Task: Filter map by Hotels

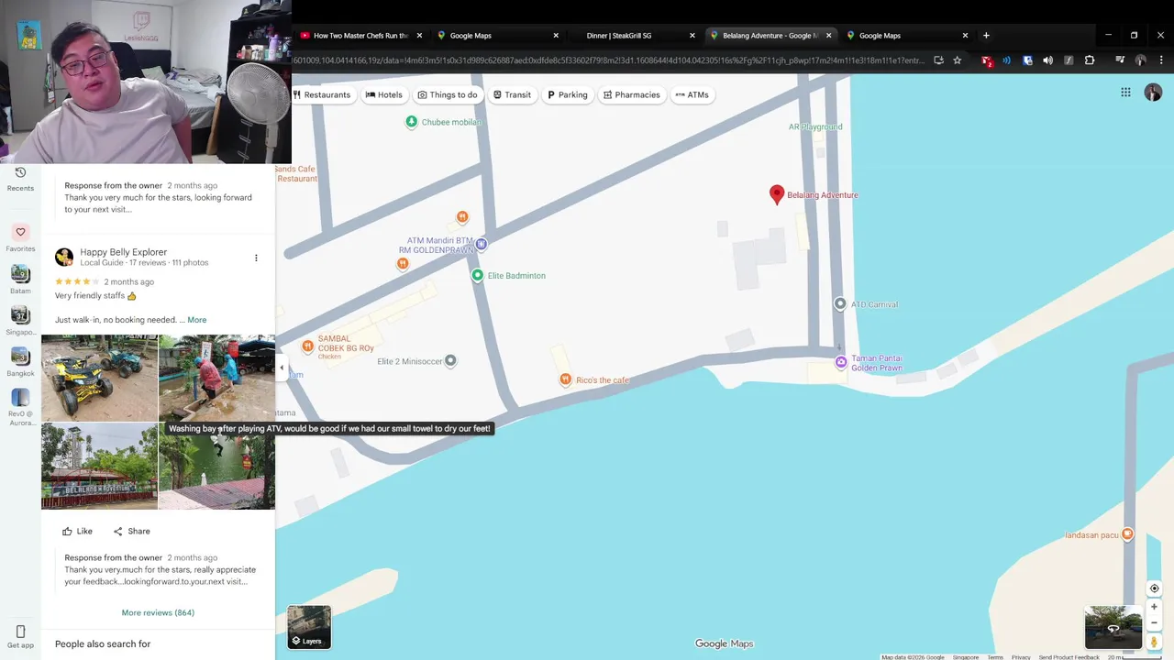Action: click(383, 94)
